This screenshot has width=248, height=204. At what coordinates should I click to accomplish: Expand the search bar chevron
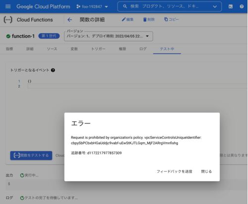tap(215, 6)
